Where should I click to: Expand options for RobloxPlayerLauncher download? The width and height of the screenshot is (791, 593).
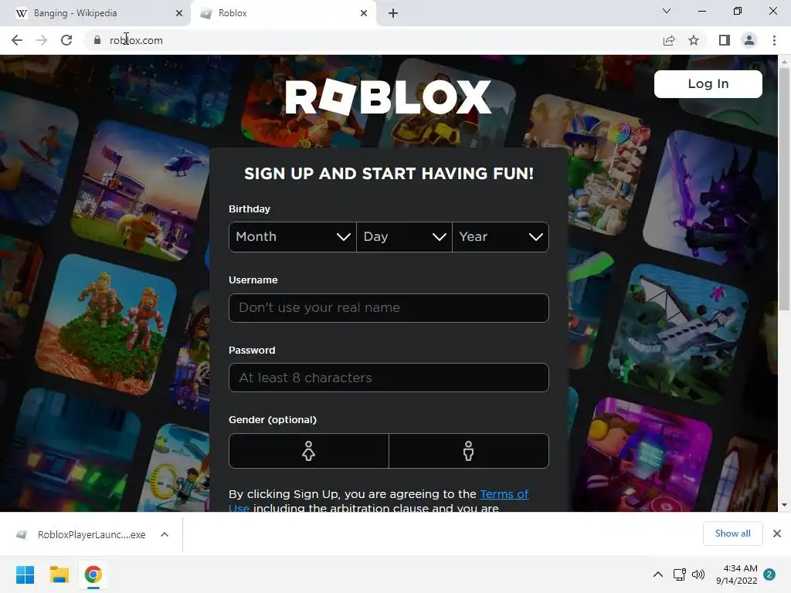pos(165,534)
